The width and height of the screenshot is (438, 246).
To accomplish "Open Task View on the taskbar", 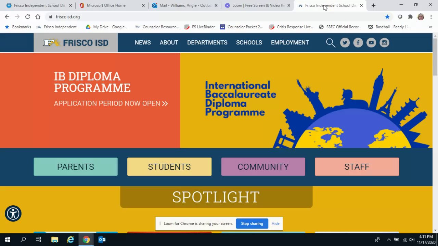I will (x=38, y=240).
